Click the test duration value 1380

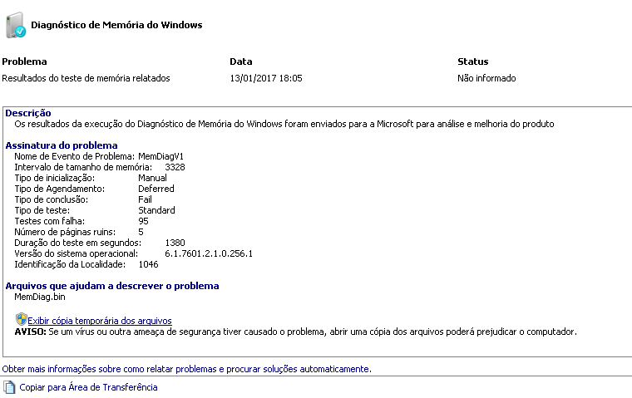[x=175, y=243]
